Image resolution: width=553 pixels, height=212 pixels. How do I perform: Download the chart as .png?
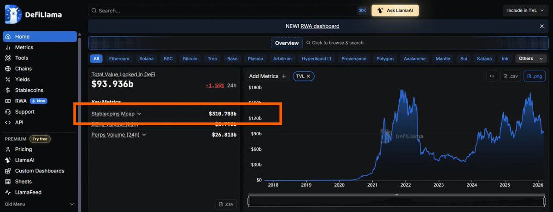coord(535,76)
